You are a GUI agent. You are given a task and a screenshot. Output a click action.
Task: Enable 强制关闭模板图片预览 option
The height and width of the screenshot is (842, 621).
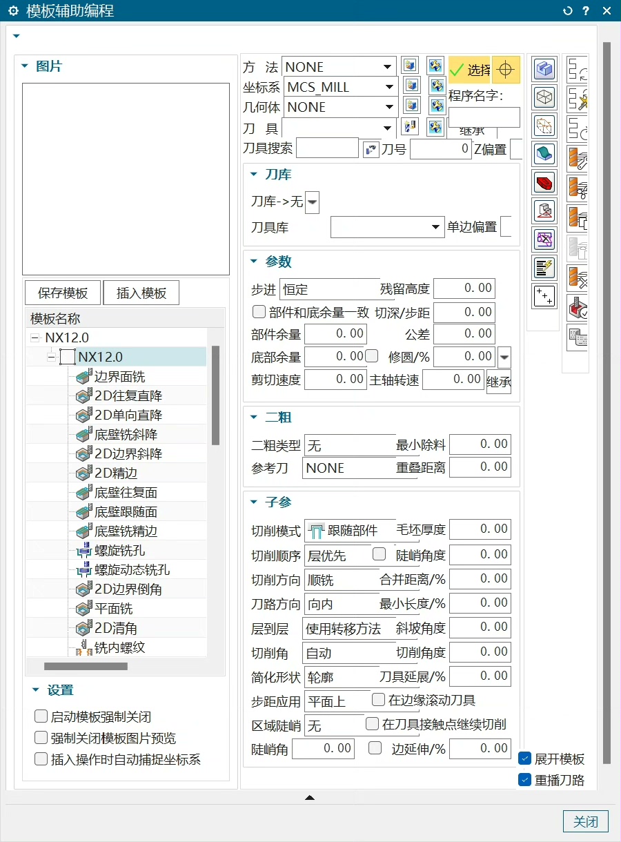(x=41, y=738)
